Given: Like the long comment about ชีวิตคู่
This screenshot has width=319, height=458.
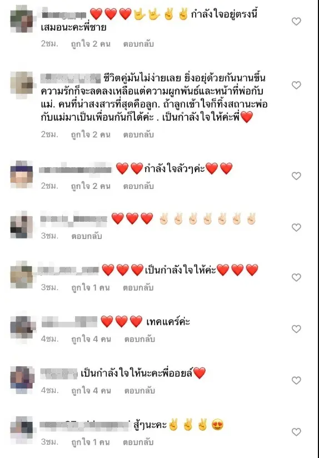Looking at the screenshot, I should click(x=296, y=85).
